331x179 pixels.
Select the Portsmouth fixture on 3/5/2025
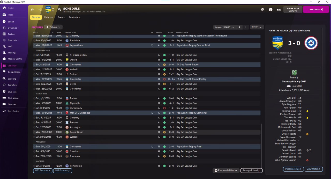point(147,166)
